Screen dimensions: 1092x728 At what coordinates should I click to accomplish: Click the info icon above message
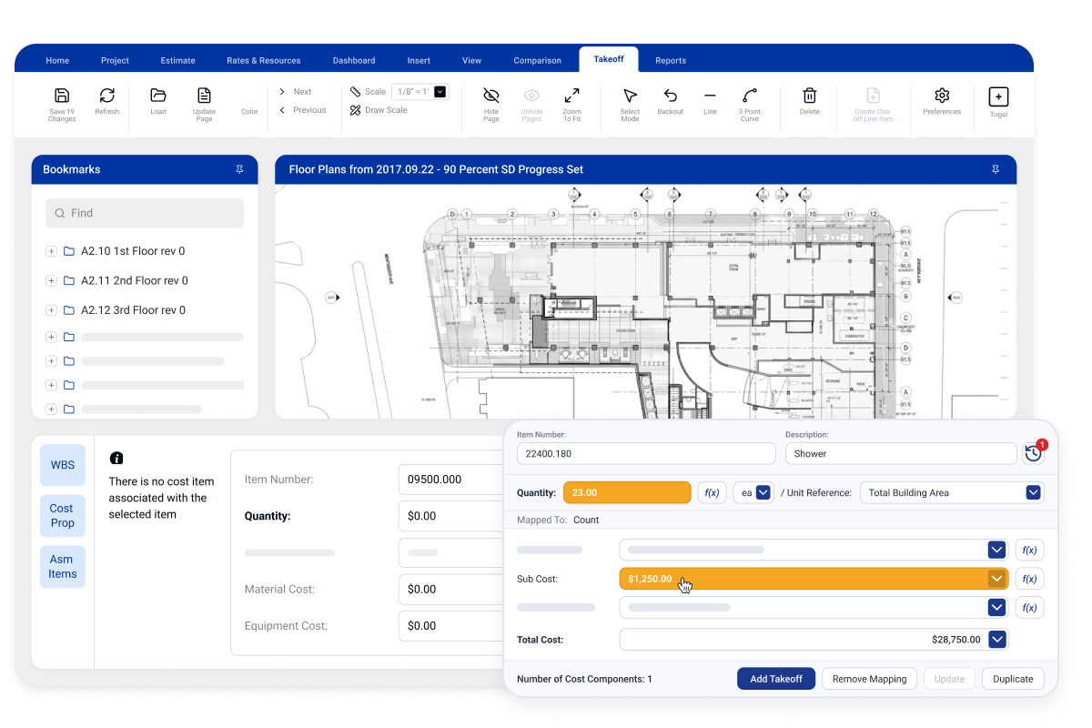116,459
